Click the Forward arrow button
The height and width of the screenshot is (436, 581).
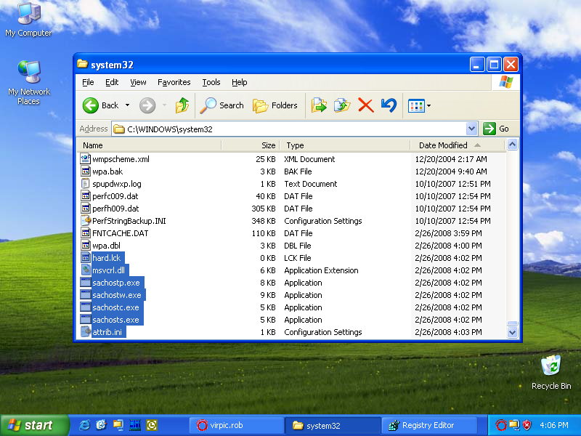coord(147,105)
